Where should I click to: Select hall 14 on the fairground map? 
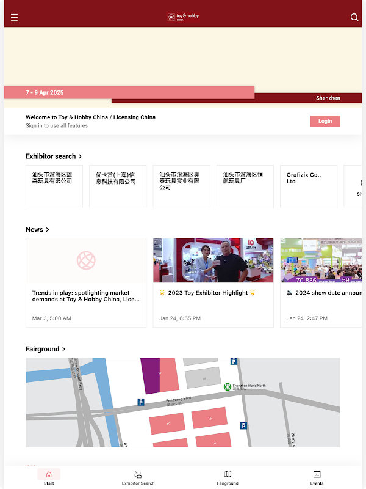pos(213,441)
